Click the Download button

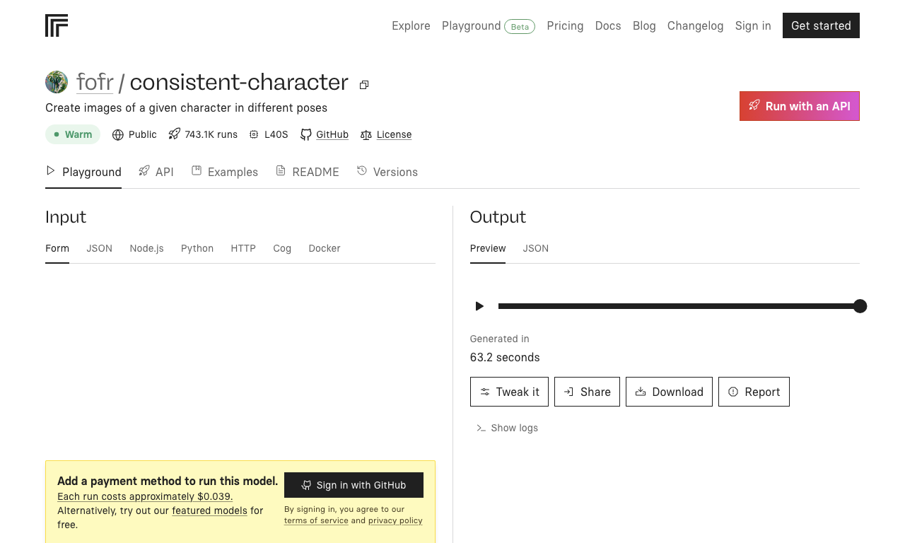(669, 392)
